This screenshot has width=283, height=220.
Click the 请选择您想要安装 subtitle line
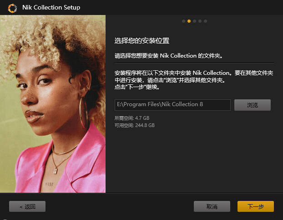pos(169,56)
